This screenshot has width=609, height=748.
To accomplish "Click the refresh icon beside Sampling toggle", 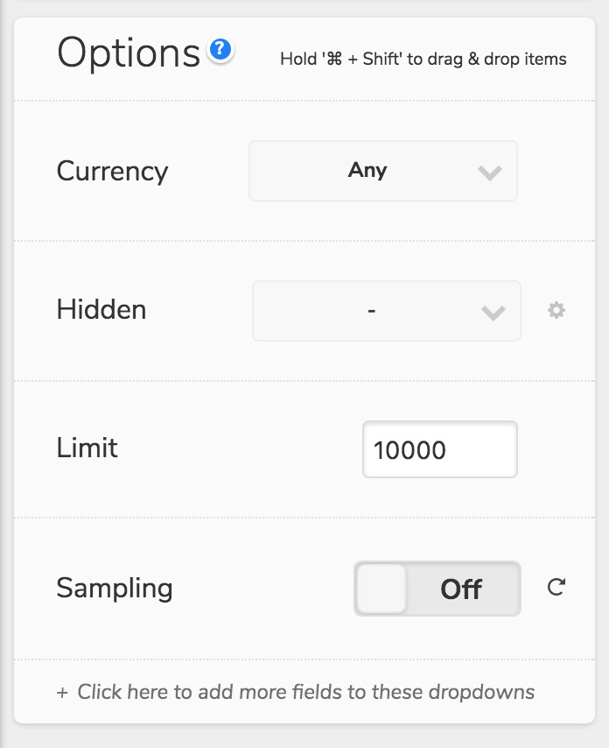I will [556, 587].
